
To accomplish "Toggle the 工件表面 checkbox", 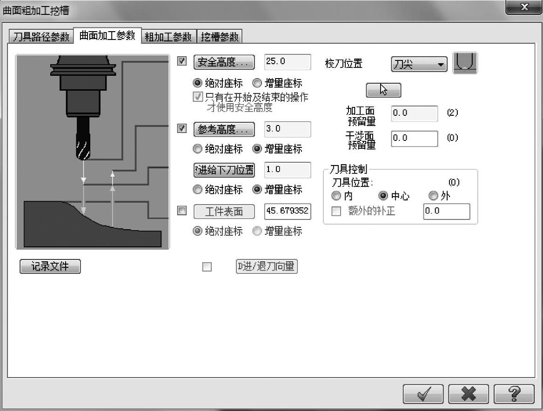I will point(182,211).
